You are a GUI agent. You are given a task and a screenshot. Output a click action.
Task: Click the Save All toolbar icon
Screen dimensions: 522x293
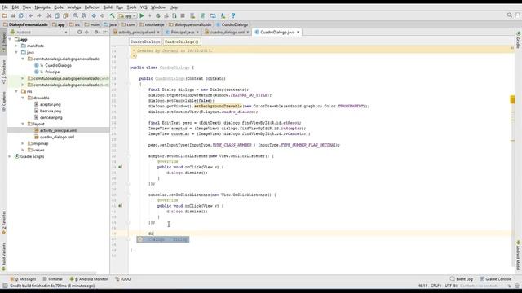pos(13,15)
